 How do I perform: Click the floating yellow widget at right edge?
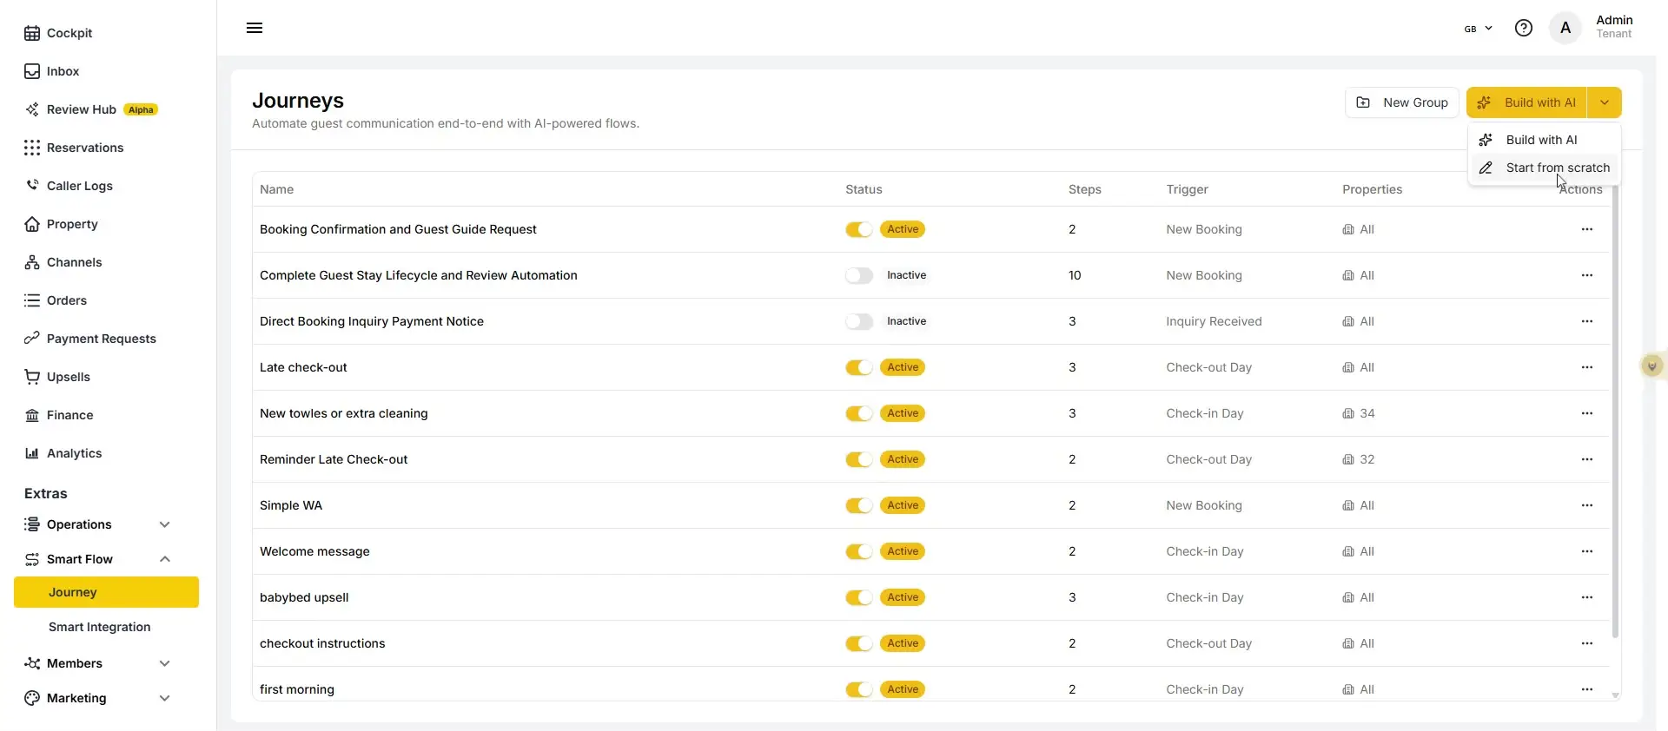pos(1651,366)
